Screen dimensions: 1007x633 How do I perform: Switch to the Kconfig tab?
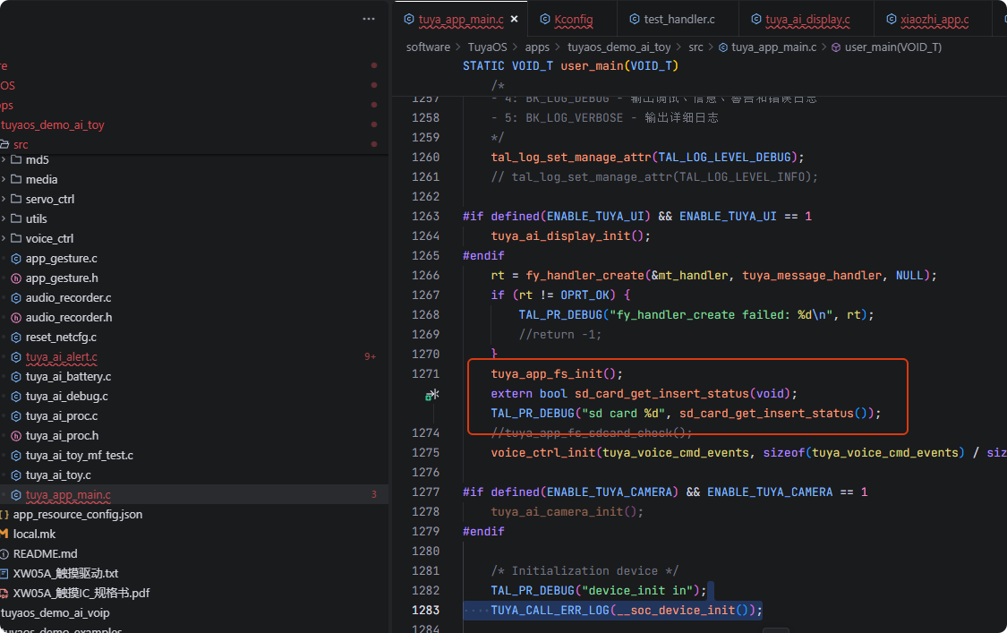(572, 19)
